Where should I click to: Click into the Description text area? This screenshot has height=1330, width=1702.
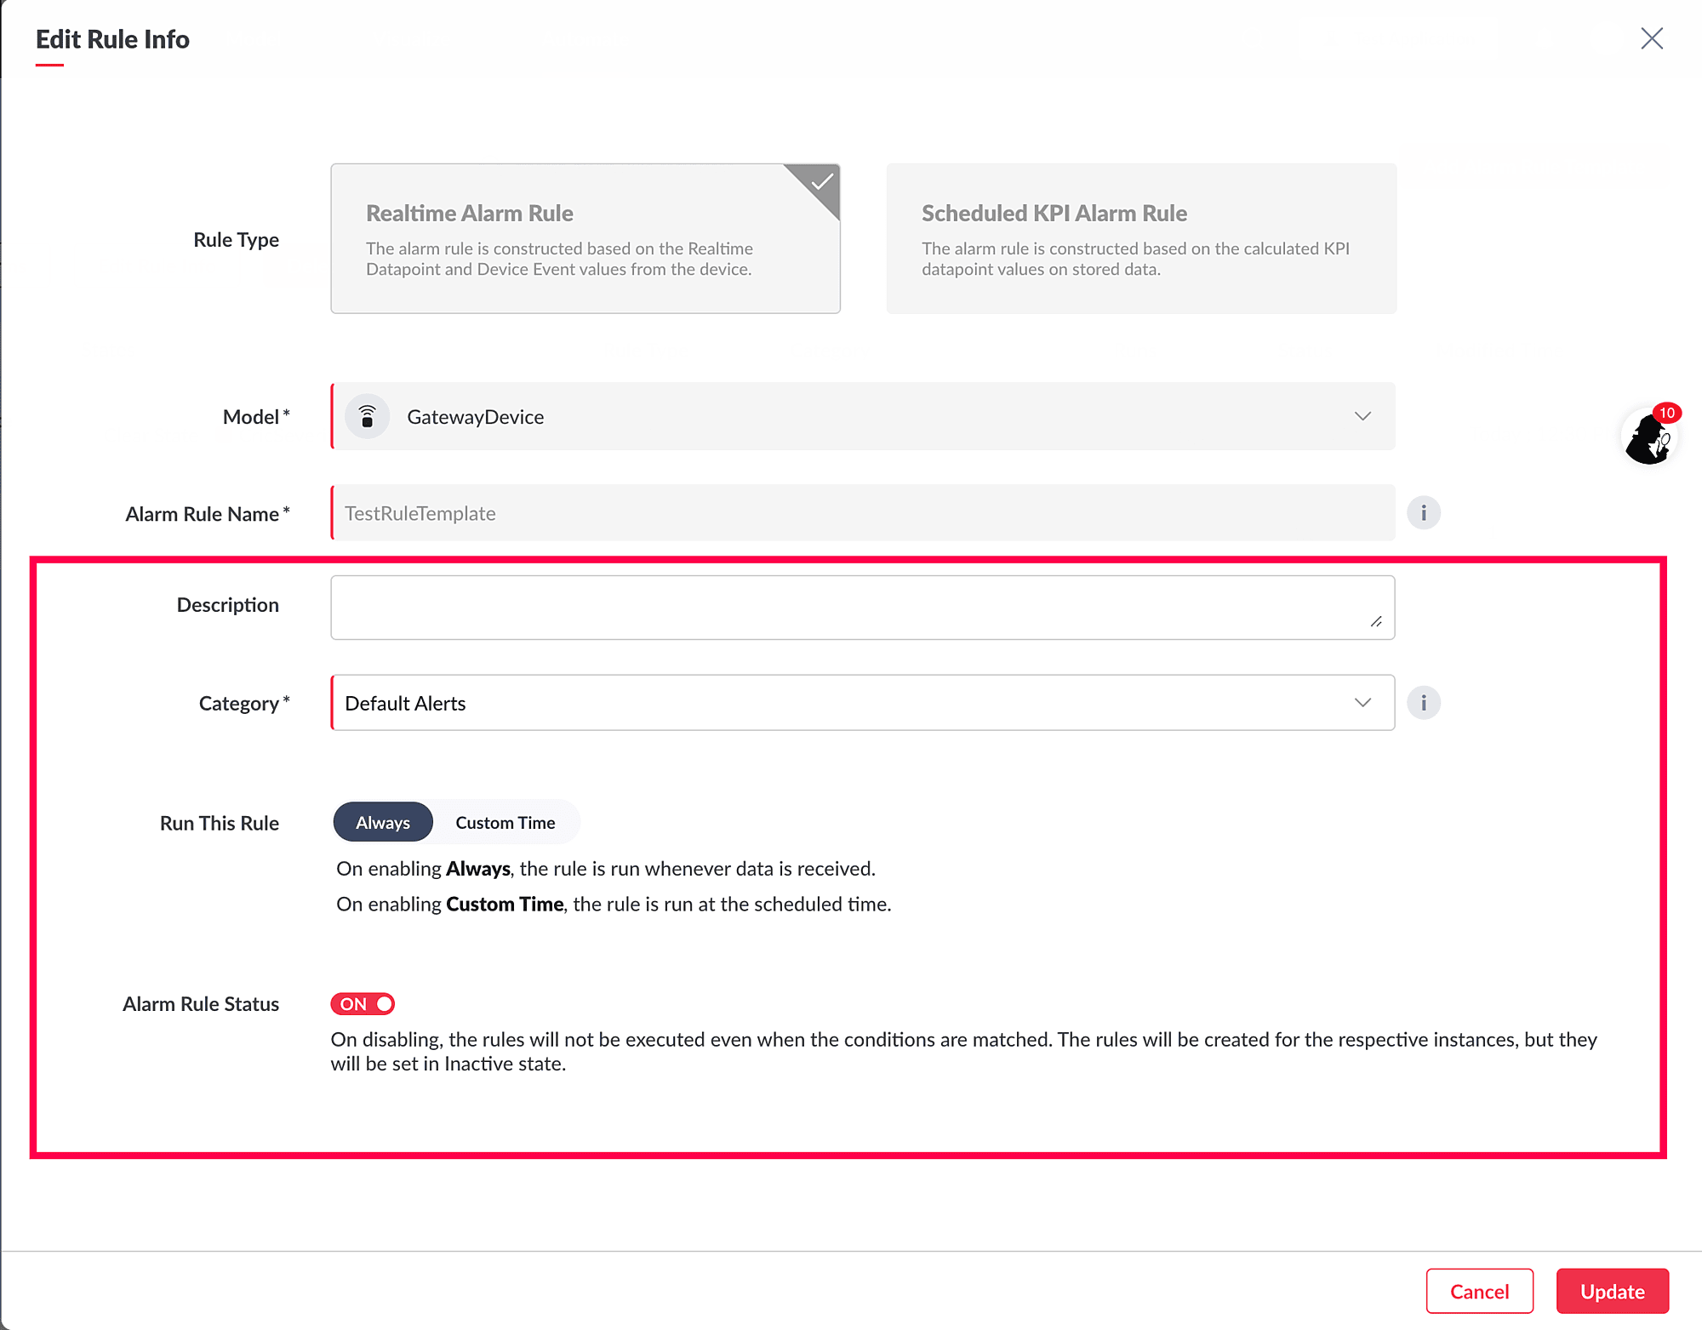click(851, 608)
